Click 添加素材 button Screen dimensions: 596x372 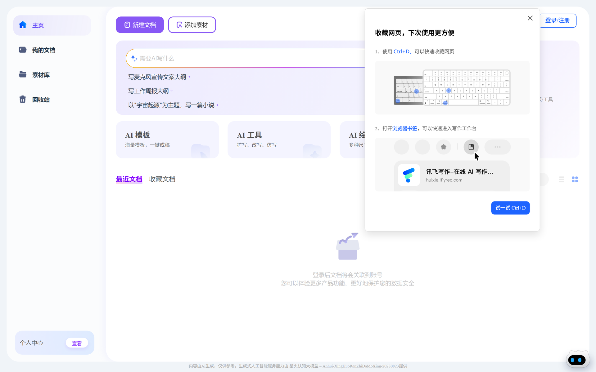point(192,25)
